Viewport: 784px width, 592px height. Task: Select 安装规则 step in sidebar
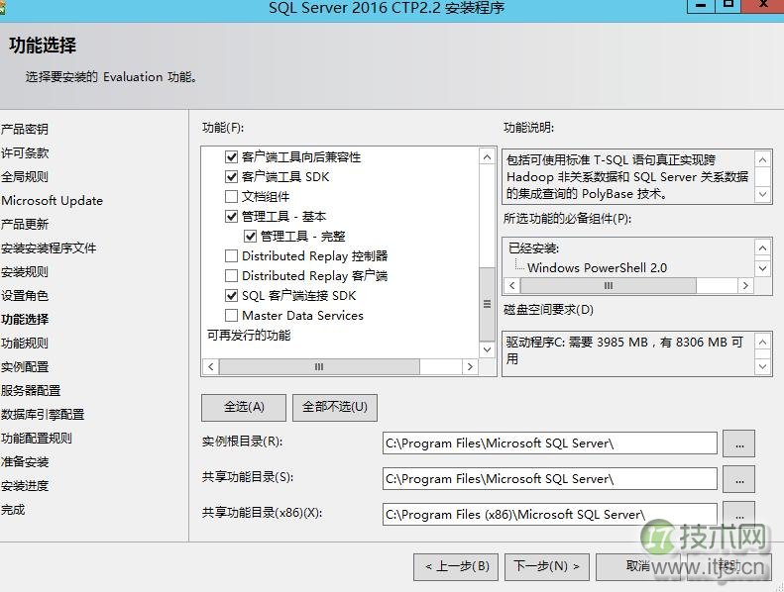point(25,272)
